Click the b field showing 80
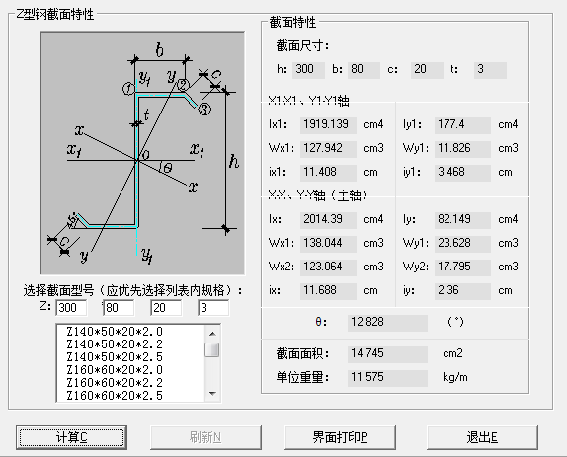The width and height of the screenshot is (567, 457). 364,70
